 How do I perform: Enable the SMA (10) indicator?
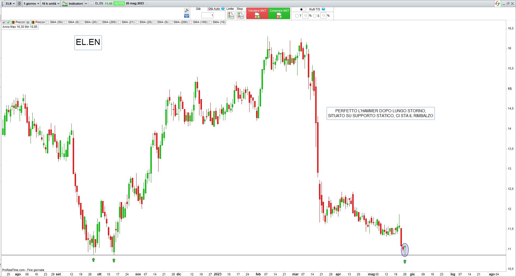point(210,22)
